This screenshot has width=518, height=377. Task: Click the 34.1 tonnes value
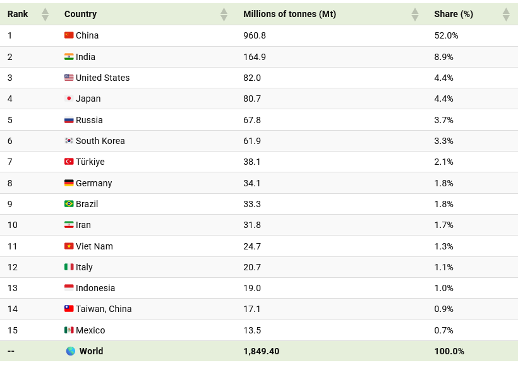pos(252,183)
